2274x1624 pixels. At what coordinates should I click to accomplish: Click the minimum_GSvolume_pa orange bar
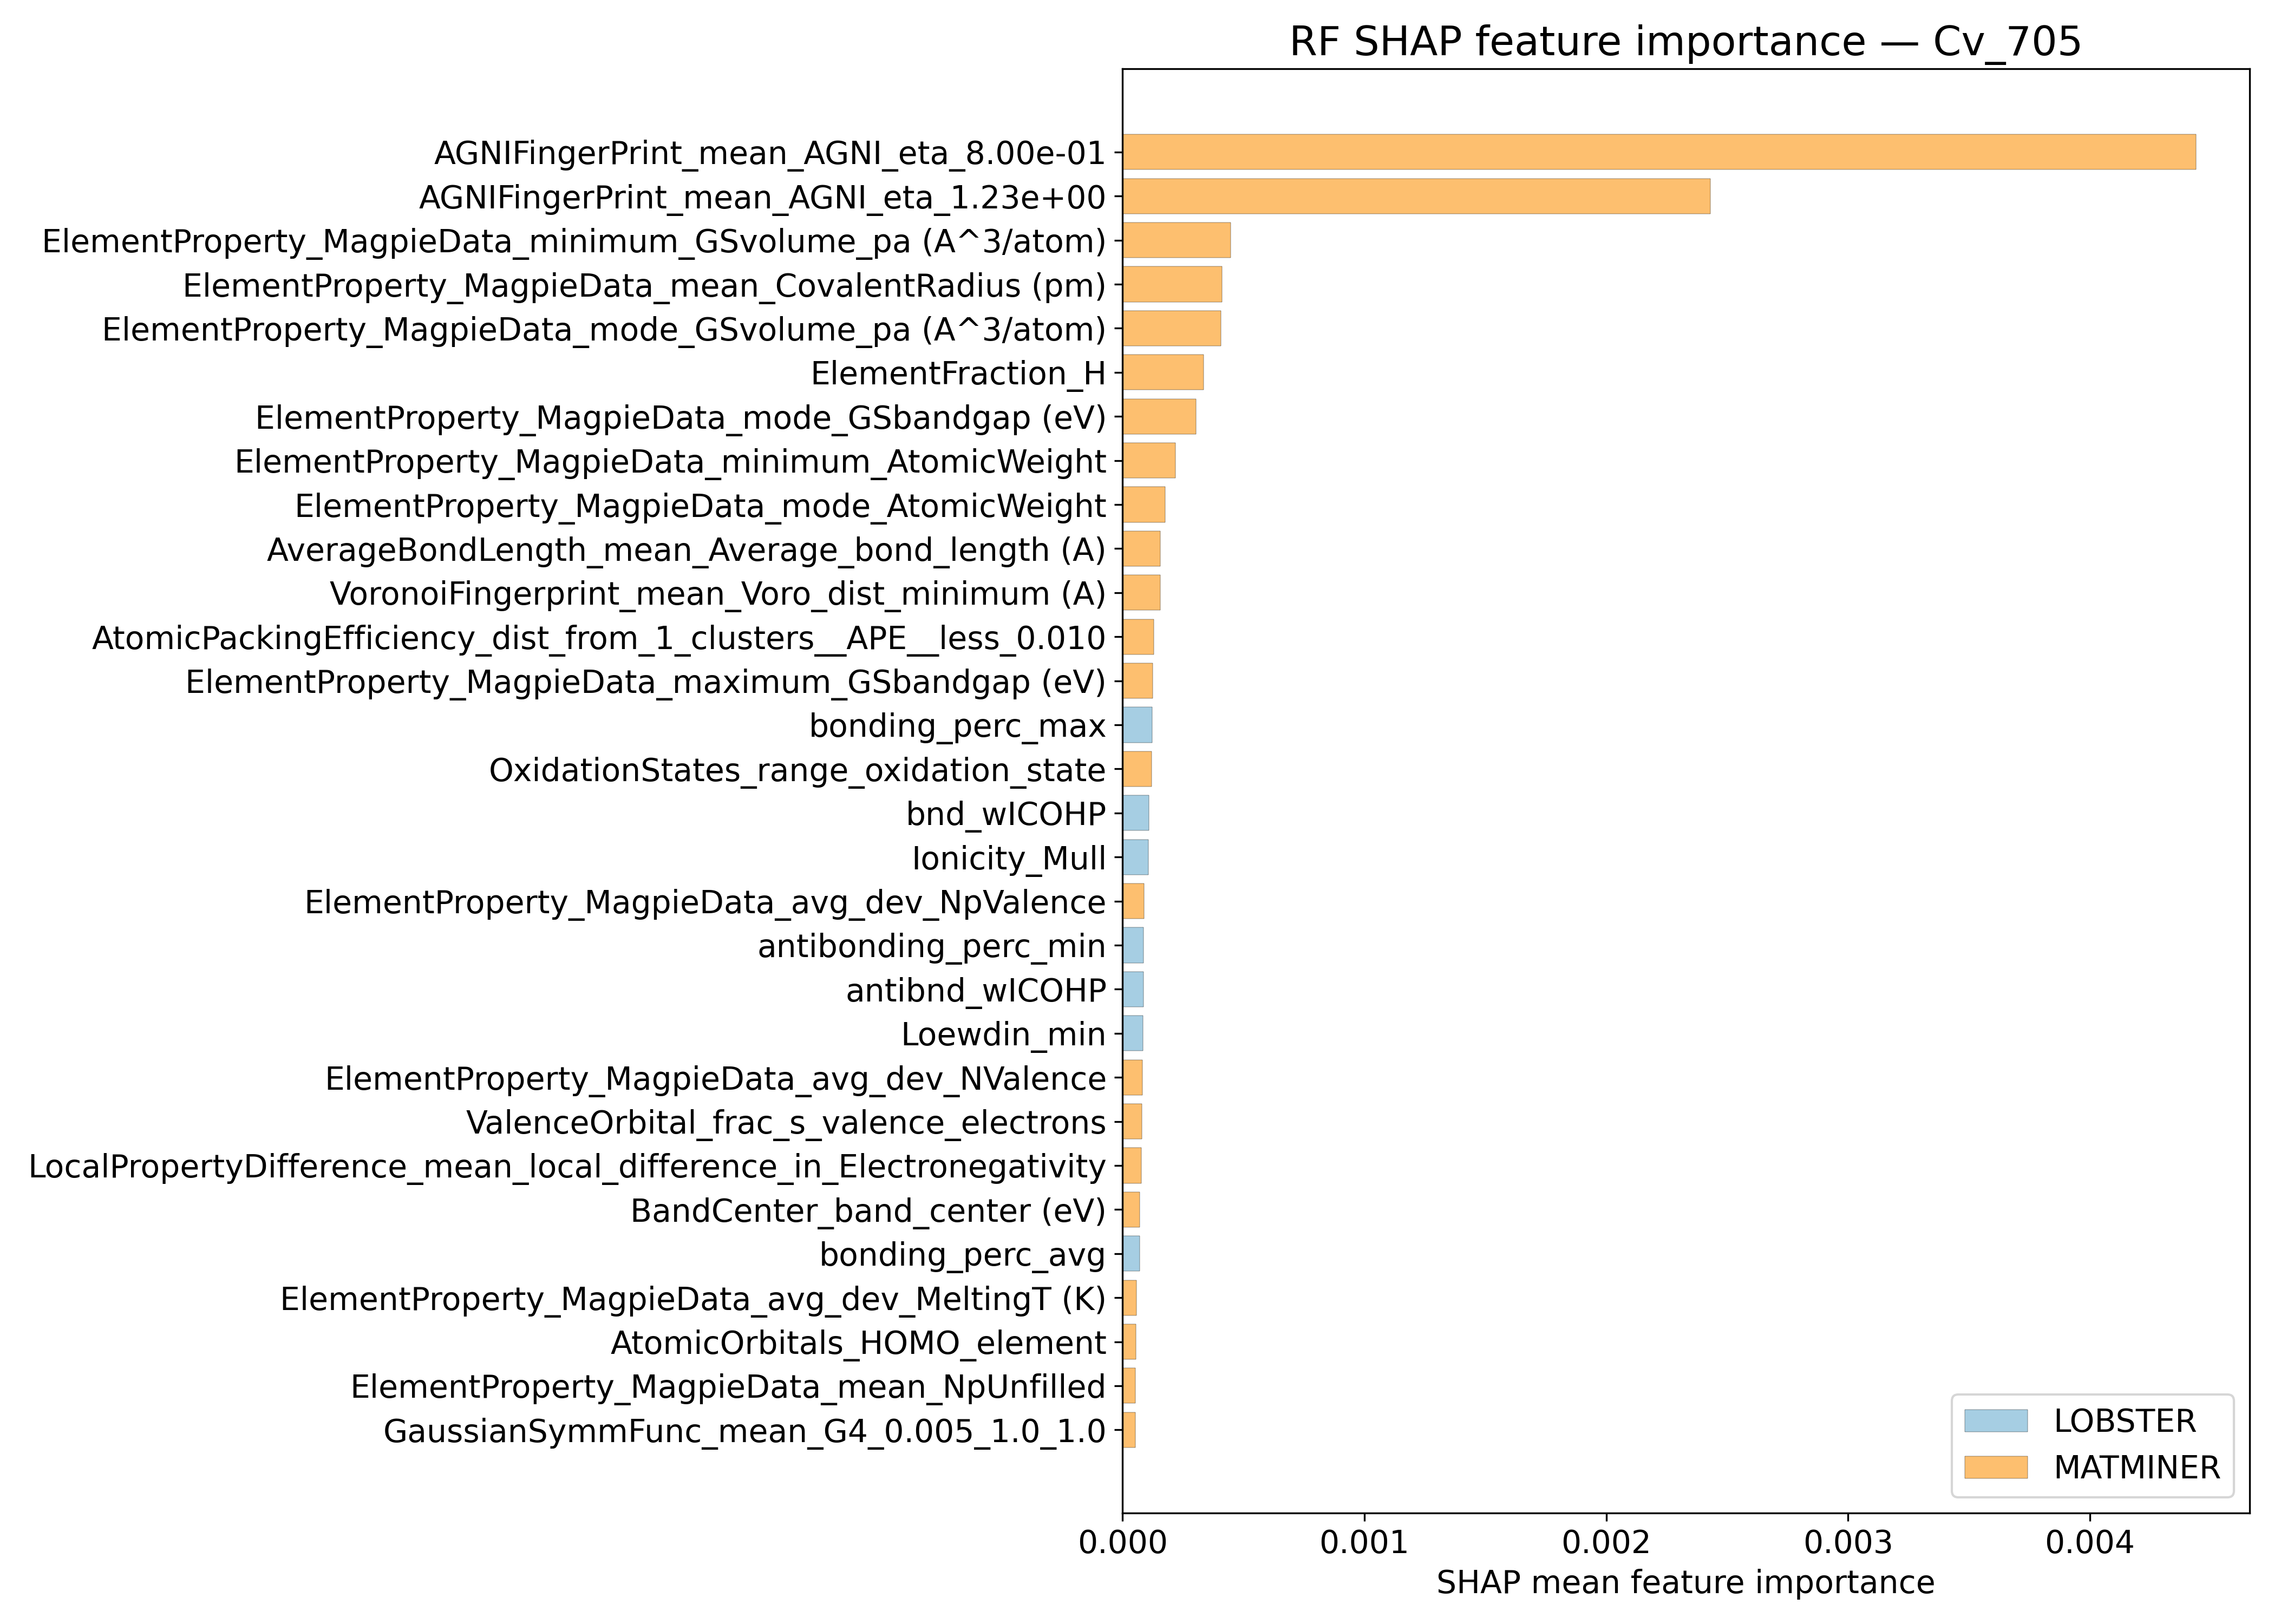click(x=1176, y=241)
